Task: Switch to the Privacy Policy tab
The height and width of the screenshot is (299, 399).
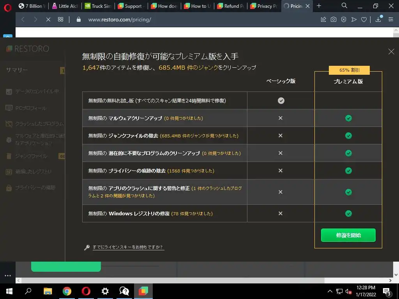Action: point(264,6)
